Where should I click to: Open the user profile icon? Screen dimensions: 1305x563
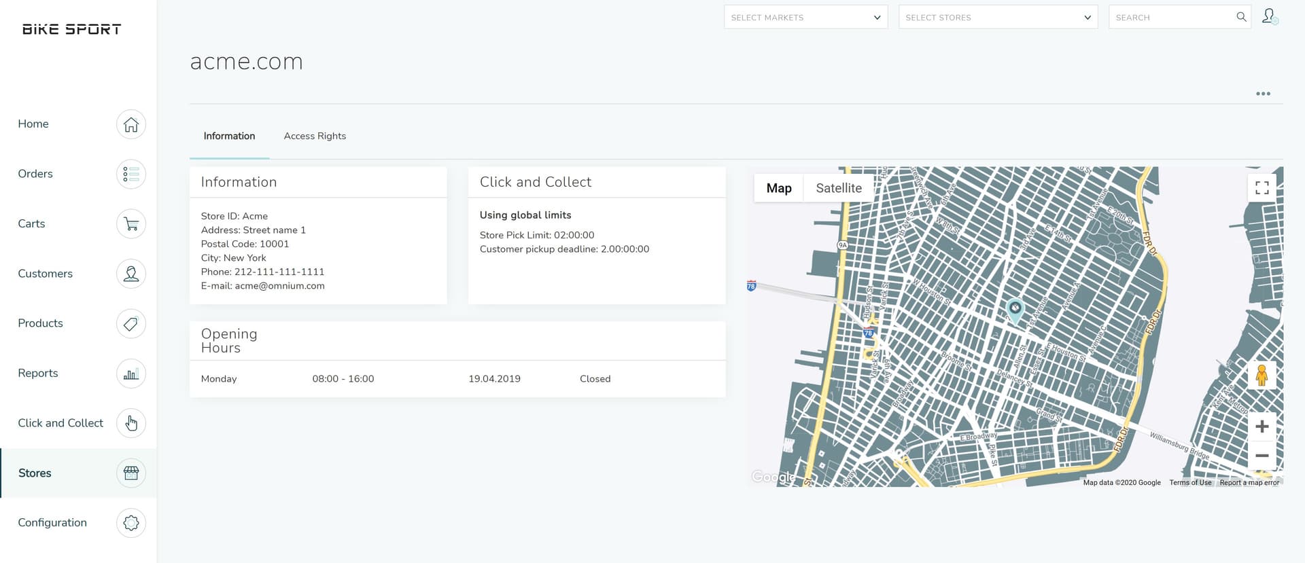(1270, 16)
